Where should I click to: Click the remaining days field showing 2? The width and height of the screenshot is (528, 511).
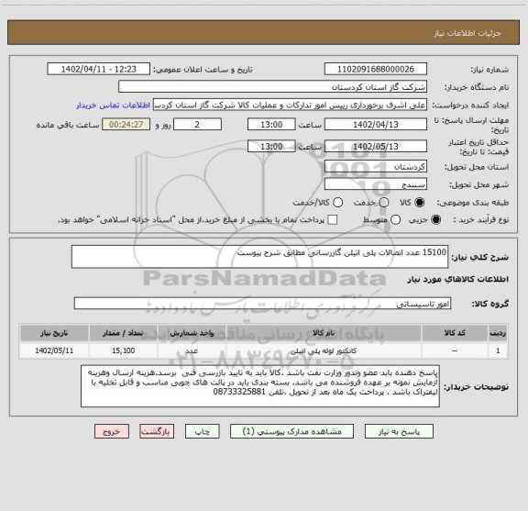pos(197,125)
